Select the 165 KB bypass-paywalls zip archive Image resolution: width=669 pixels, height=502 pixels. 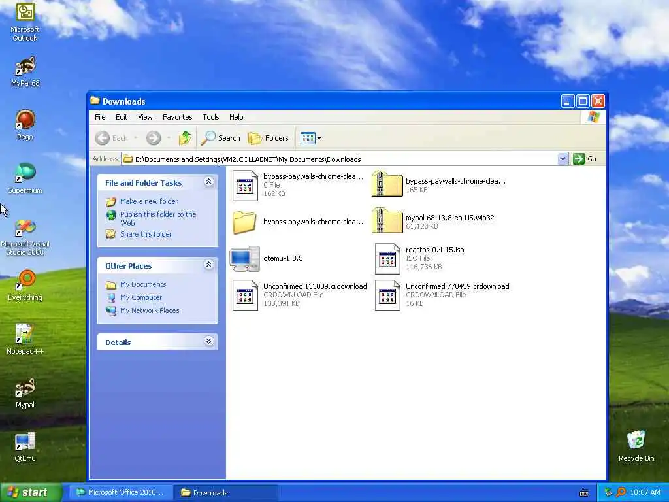pyautogui.click(x=440, y=185)
